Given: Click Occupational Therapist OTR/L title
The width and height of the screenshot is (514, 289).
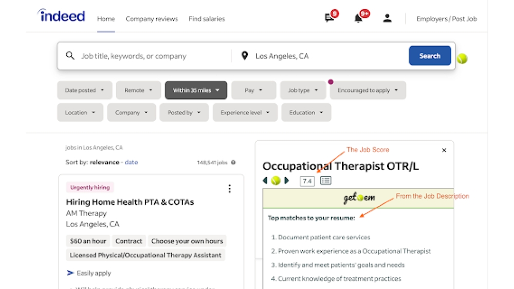Looking at the screenshot, I should tap(341, 166).
